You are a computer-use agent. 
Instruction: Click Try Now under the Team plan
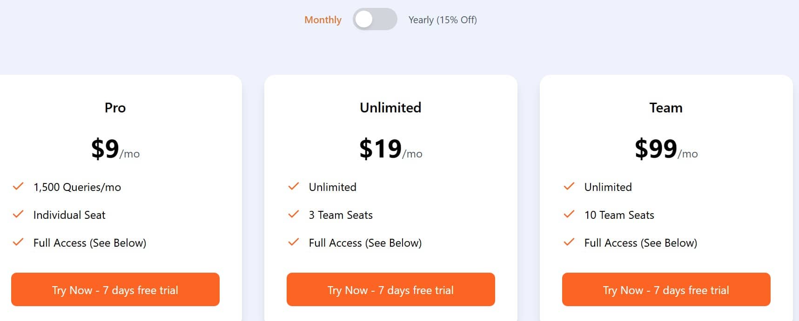click(666, 289)
